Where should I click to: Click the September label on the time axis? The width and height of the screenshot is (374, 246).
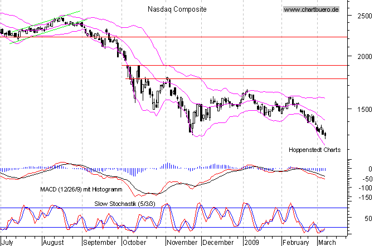click(100, 243)
